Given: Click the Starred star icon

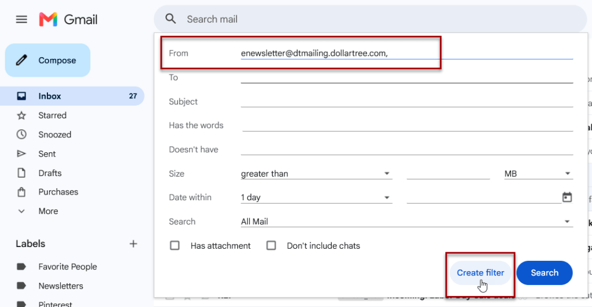Looking at the screenshot, I should click(21, 115).
